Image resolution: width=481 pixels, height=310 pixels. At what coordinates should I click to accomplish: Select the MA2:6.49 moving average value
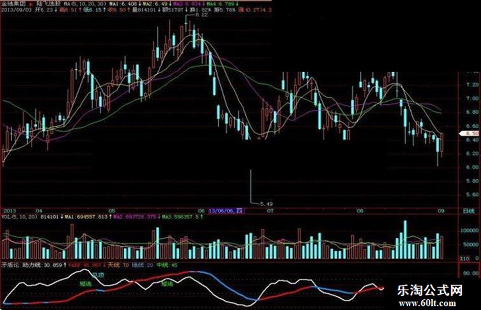point(155,4)
